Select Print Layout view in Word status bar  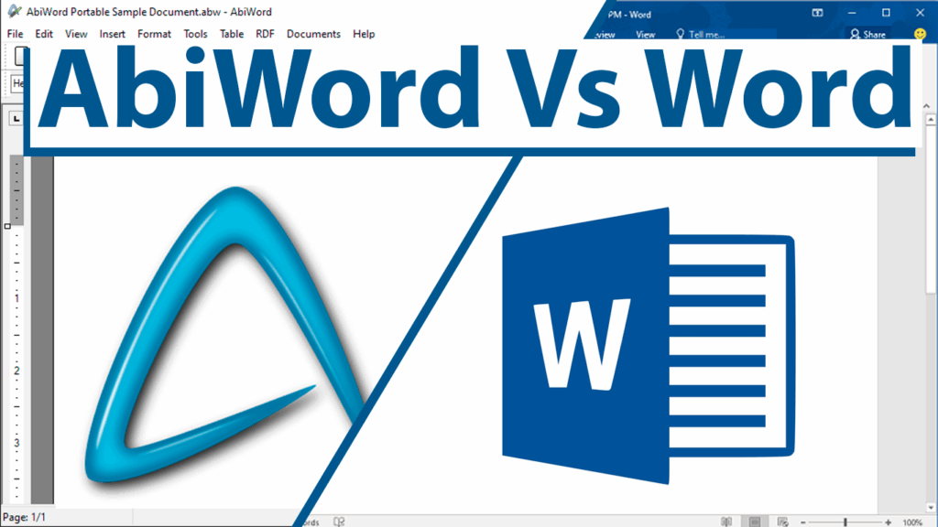click(x=754, y=522)
